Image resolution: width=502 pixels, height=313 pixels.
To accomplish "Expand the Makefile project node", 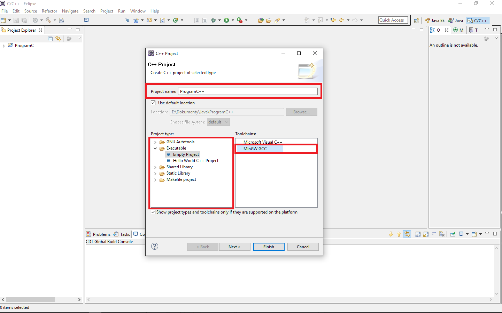I will 155,180.
